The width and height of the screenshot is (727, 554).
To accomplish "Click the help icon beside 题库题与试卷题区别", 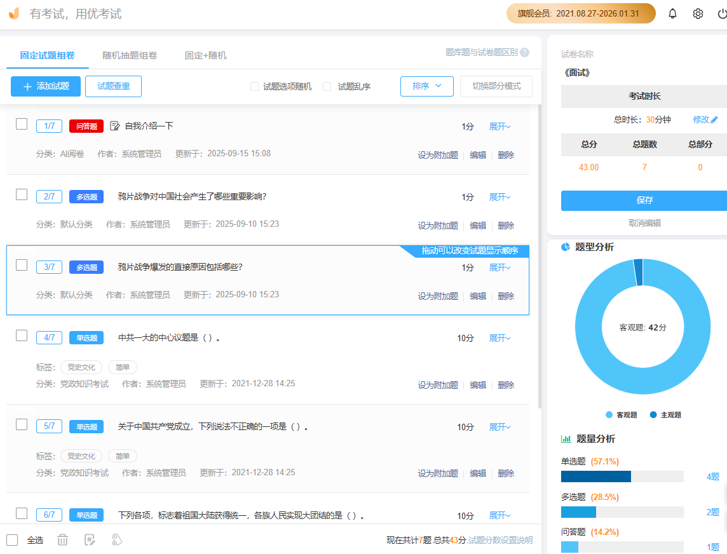I will [x=524, y=53].
